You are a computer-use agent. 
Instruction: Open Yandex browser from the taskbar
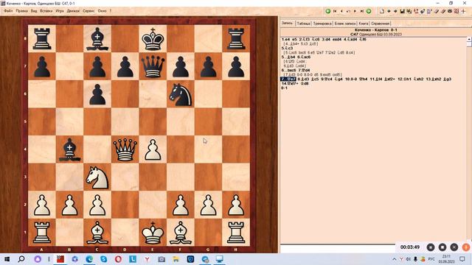147,259
